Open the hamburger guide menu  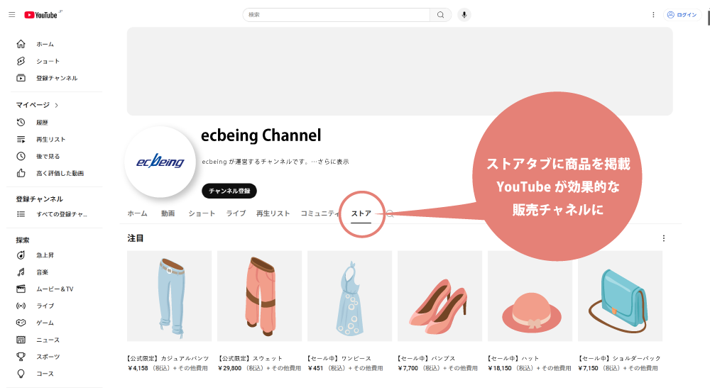click(x=11, y=14)
